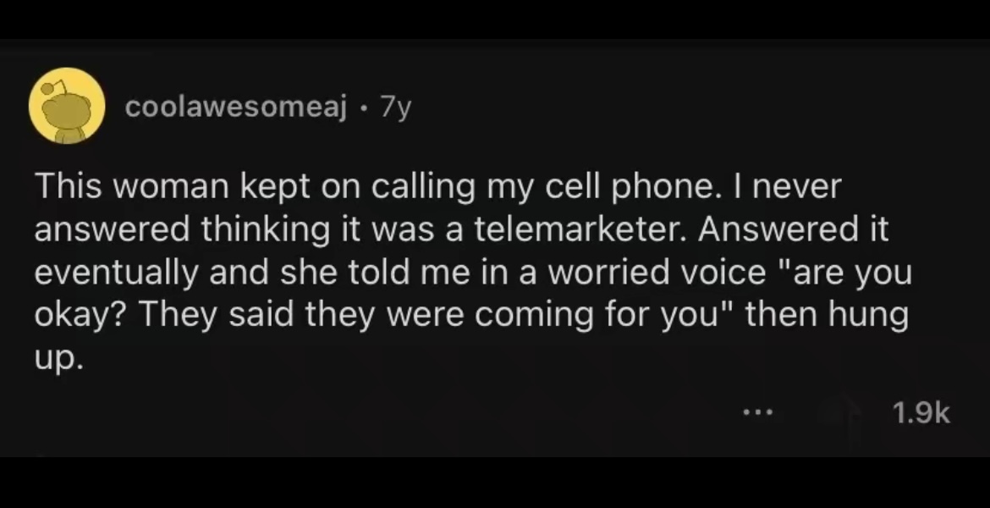Click the final word "up." of comment
Screen dimensions: 990x508
pos(58,360)
